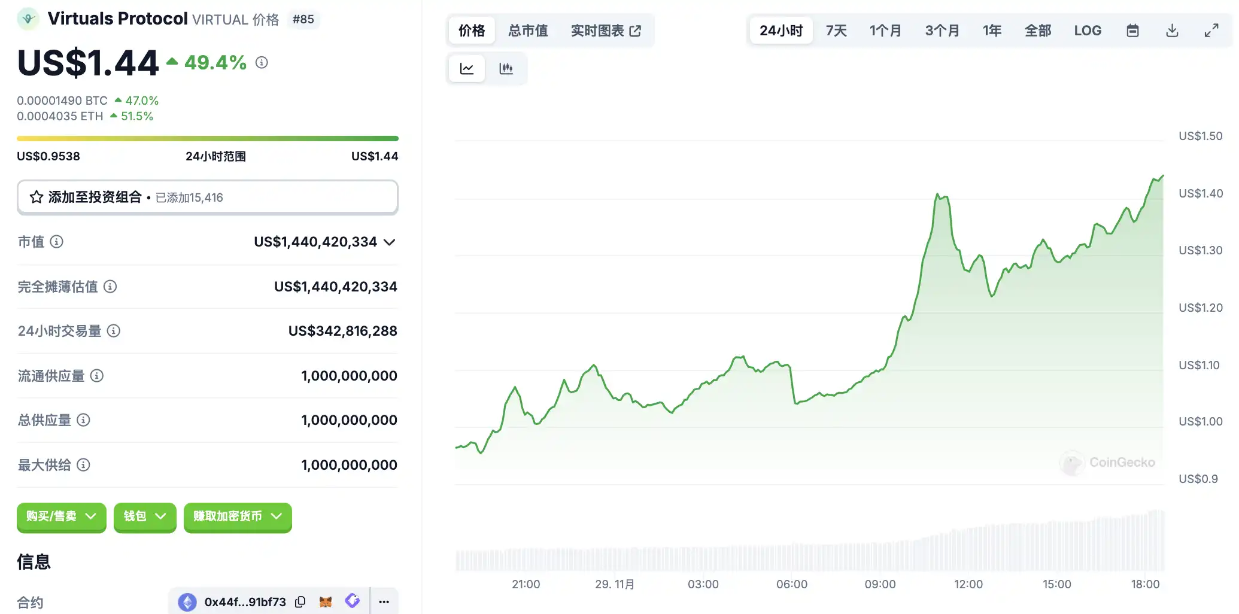Click the info icon next to 市值

(x=57, y=242)
